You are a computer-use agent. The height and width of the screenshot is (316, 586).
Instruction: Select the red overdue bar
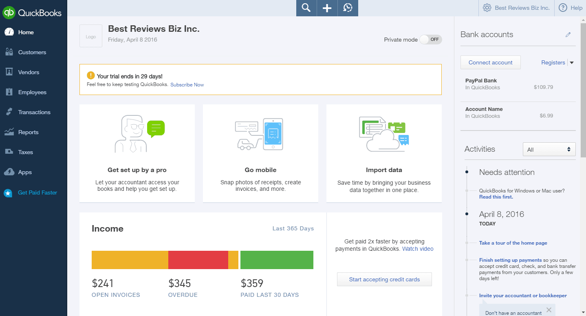[x=198, y=260]
